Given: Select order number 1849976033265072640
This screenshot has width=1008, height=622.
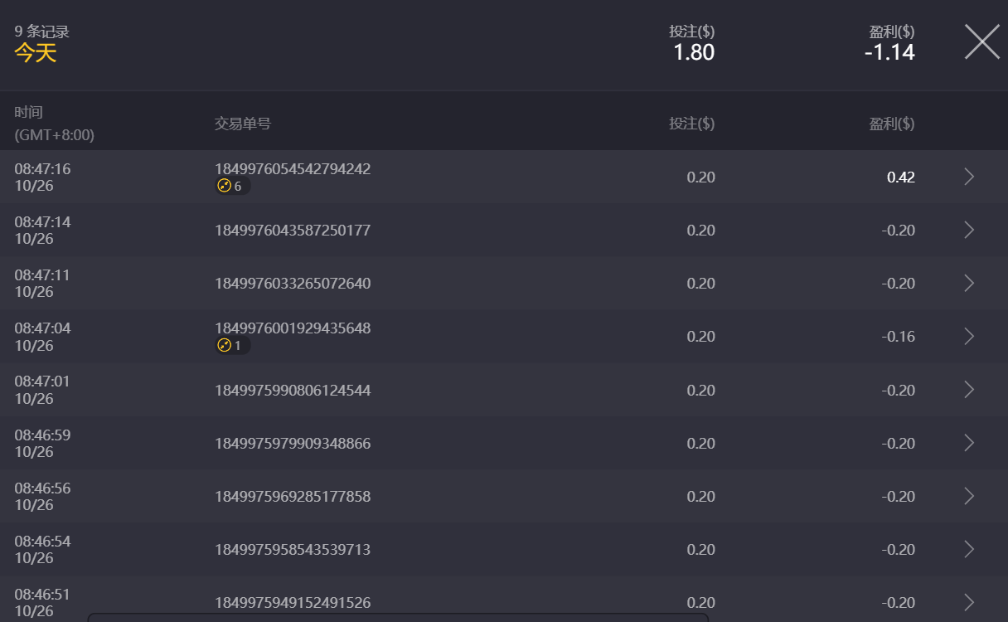Looking at the screenshot, I should 292,283.
